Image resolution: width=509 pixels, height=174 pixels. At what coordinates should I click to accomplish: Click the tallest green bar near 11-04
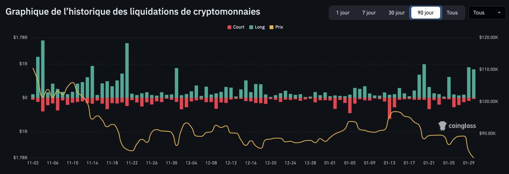(x=43, y=69)
